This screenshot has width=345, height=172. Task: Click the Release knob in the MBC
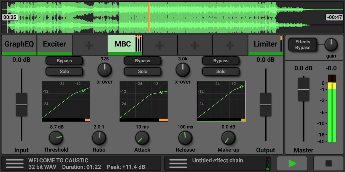tap(185, 139)
